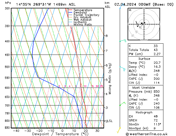This screenshot has width=176, height=136.
Task: Click the Most Unstable CAPE value 240
Action: coord(157,104)
